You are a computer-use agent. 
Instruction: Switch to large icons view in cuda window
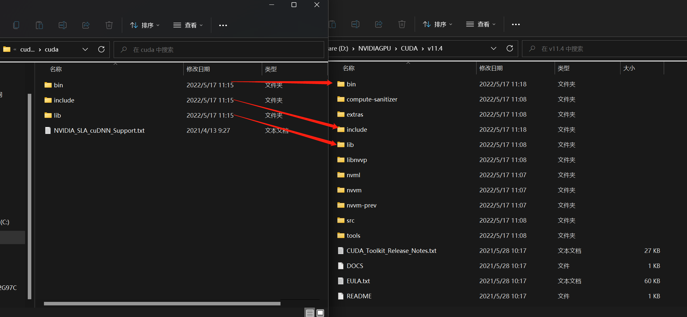pyautogui.click(x=320, y=313)
